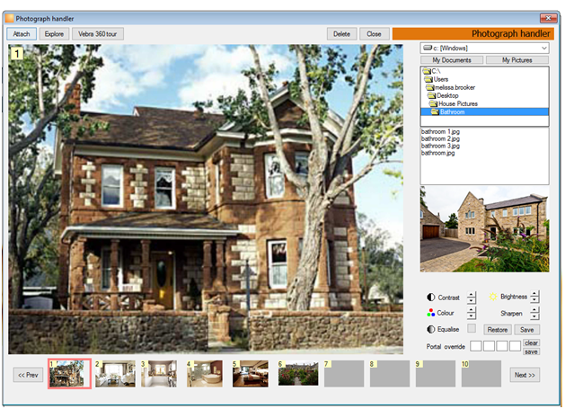Click the Equalise icon
Screen dimensions: 565x409
[430, 329]
